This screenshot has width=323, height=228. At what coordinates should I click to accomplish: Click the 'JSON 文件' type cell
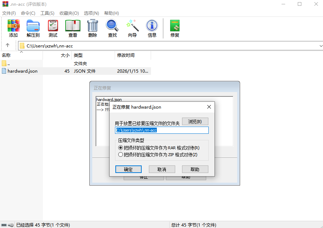tap(85, 71)
